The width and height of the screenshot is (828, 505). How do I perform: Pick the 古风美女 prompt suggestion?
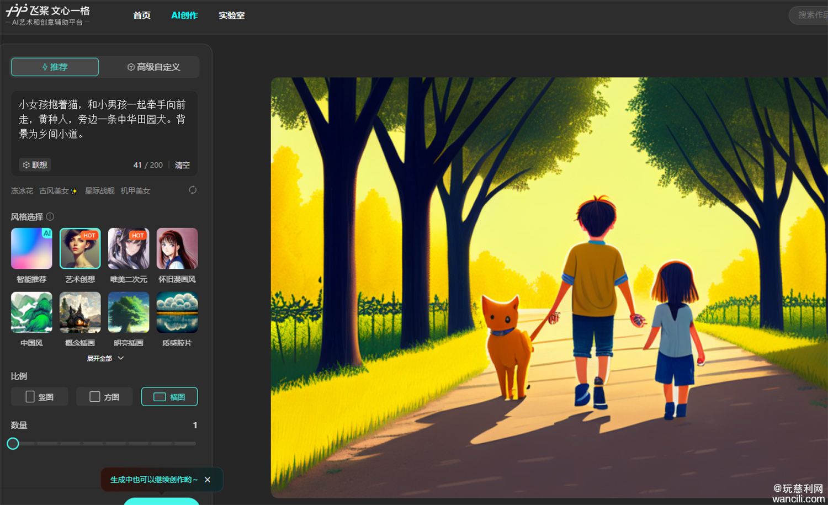coord(58,190)
